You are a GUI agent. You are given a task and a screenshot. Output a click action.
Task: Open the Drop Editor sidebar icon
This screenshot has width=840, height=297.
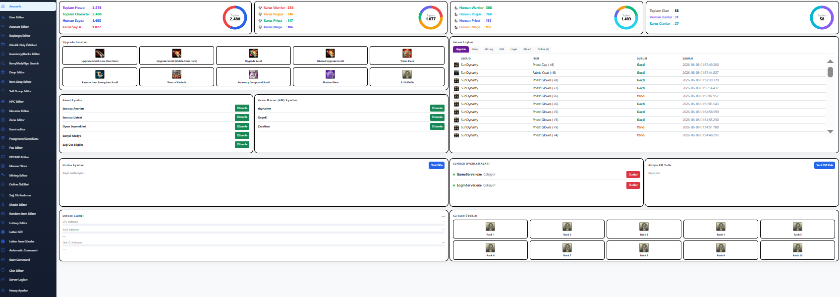(3, 72)
